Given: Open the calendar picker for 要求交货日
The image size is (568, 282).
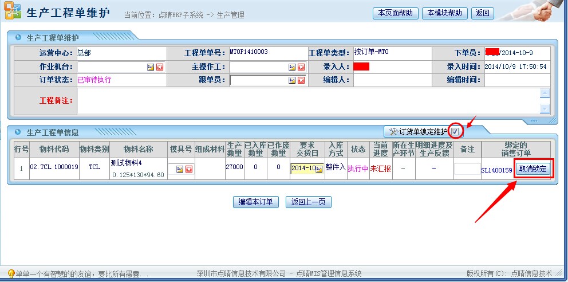Looking at the screenshot, I should 319,169.
